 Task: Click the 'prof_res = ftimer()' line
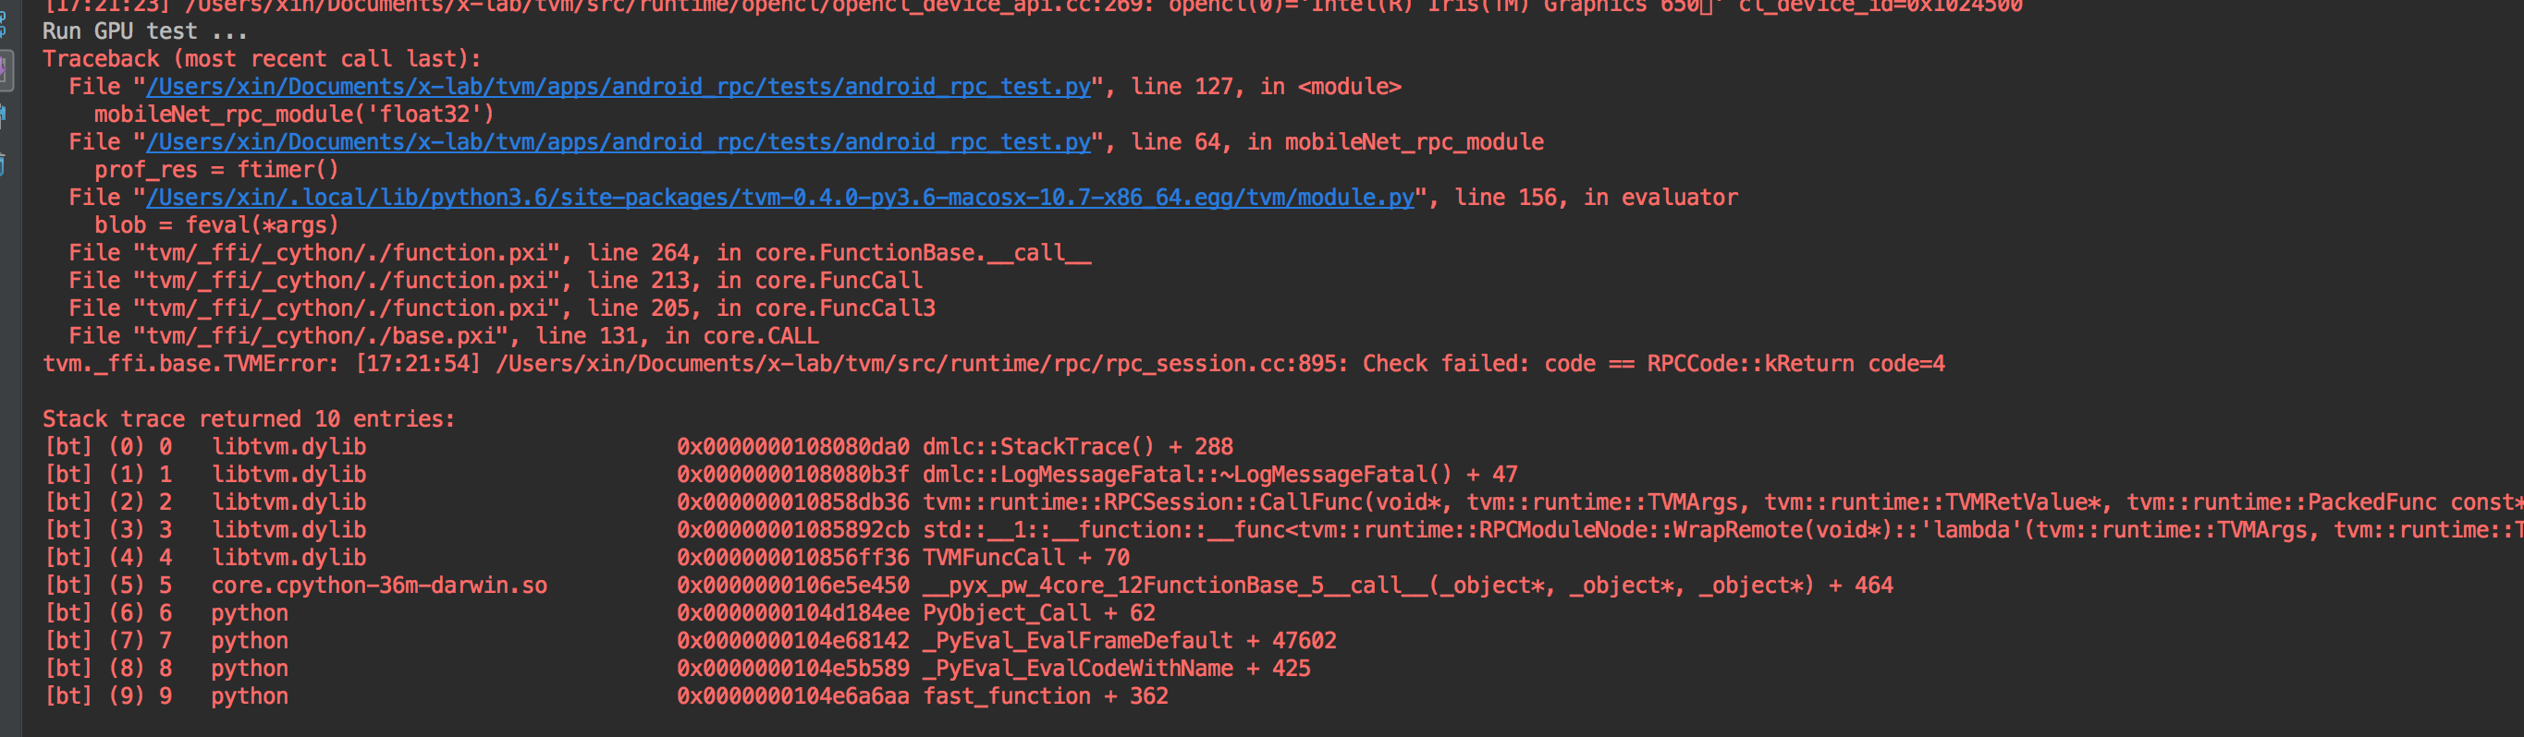tap(216, 169)
